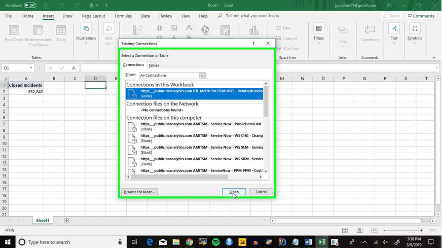Click the zoom slider in status bar

(403, 231)
